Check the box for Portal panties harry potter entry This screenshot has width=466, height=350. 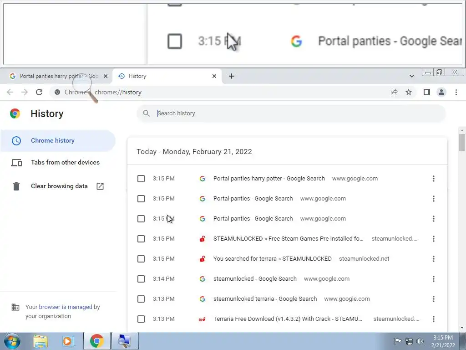point(141,179)
